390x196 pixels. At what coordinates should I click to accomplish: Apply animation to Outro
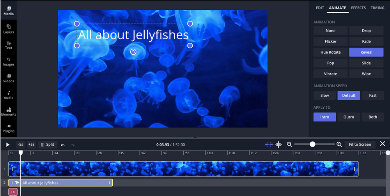(x=349, y=117)
